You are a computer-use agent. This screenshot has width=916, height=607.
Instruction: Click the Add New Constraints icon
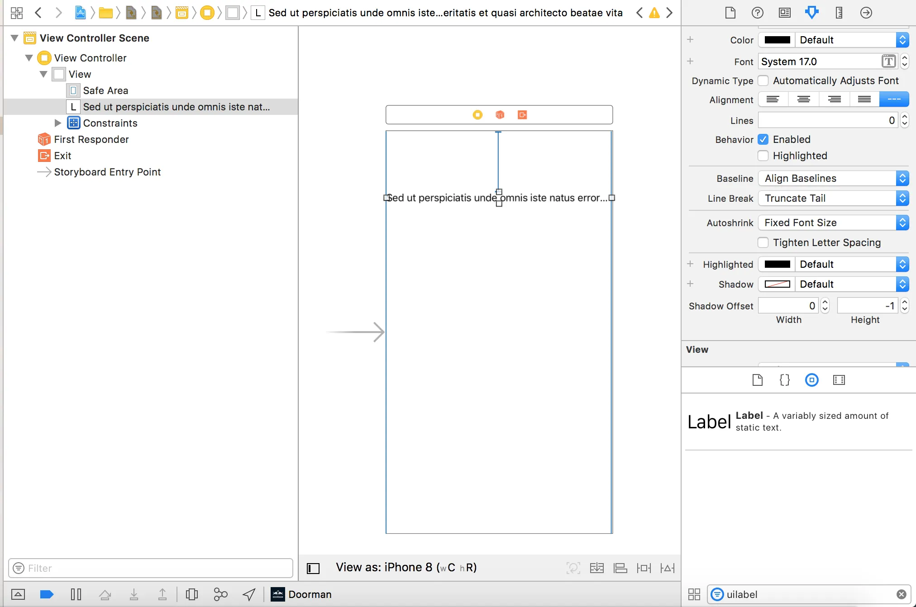[x=644, y=568]
